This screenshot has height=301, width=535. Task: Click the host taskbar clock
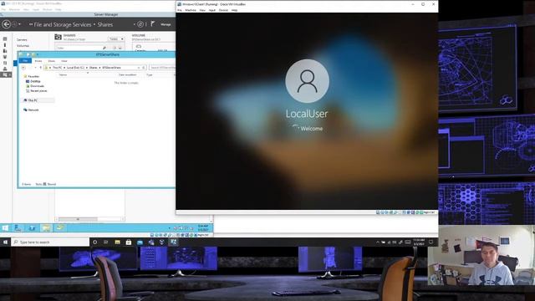[419, 242]
